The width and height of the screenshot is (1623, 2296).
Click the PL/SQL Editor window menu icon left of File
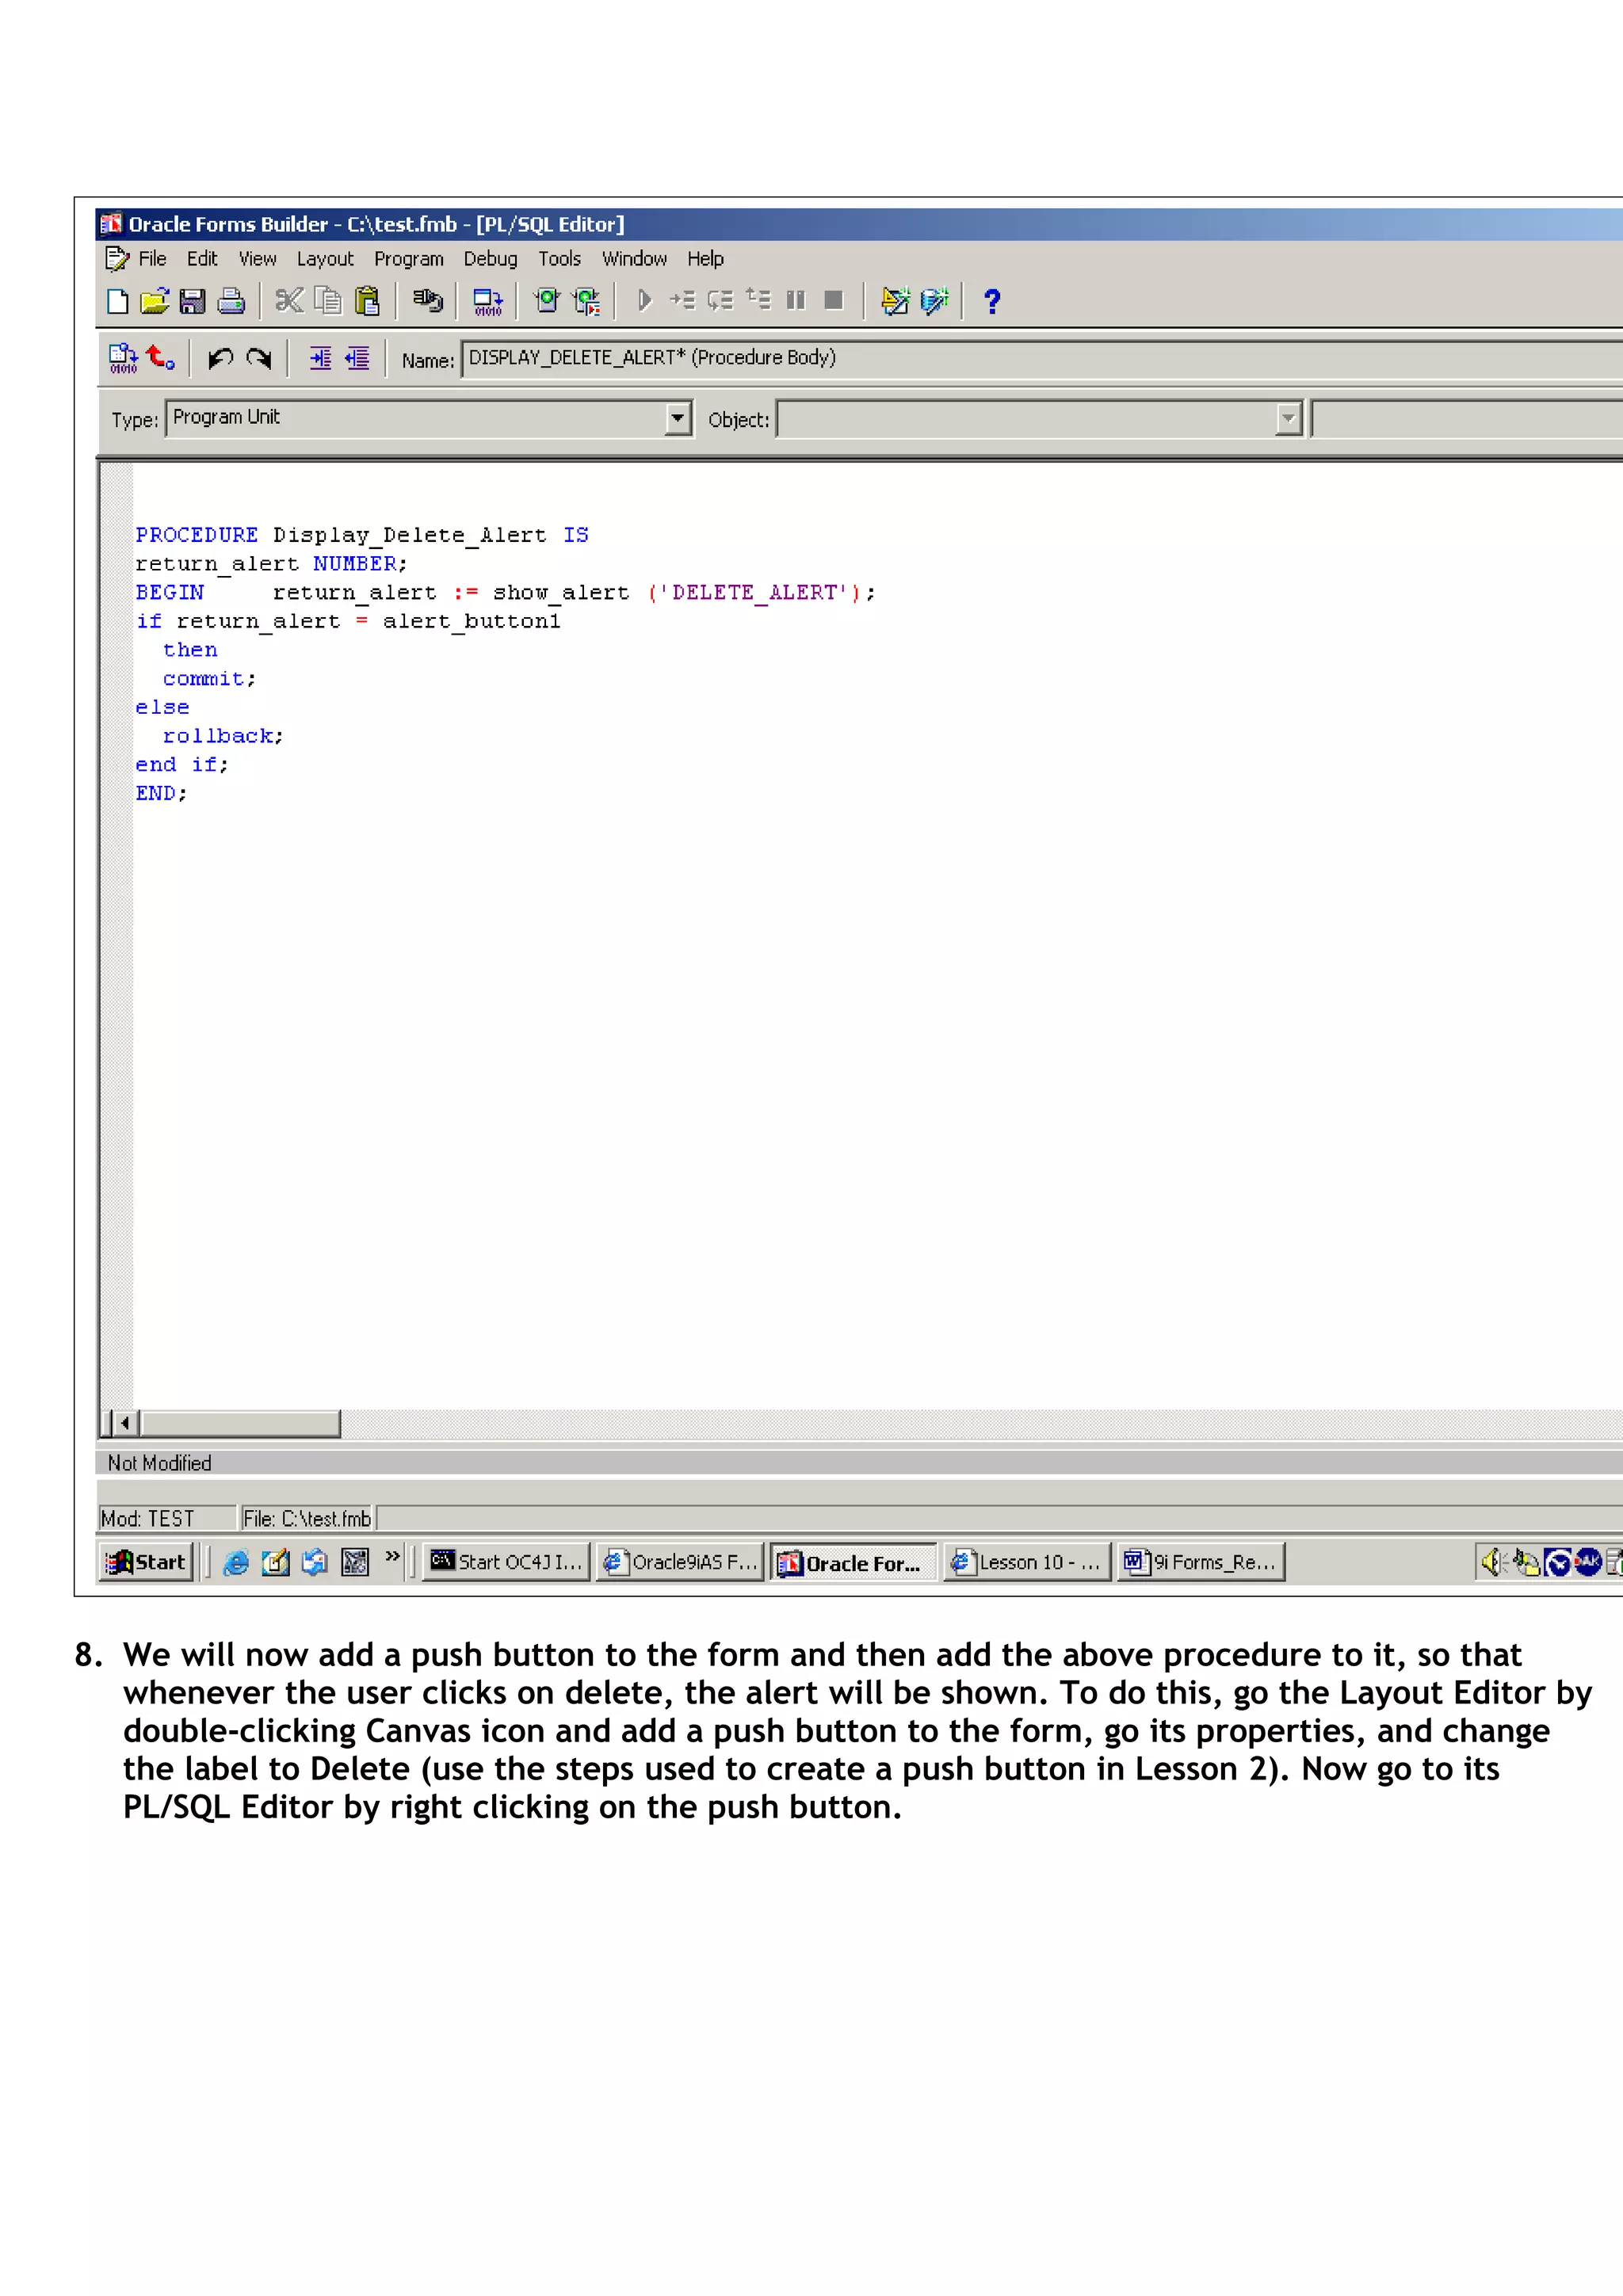(117, 259)
